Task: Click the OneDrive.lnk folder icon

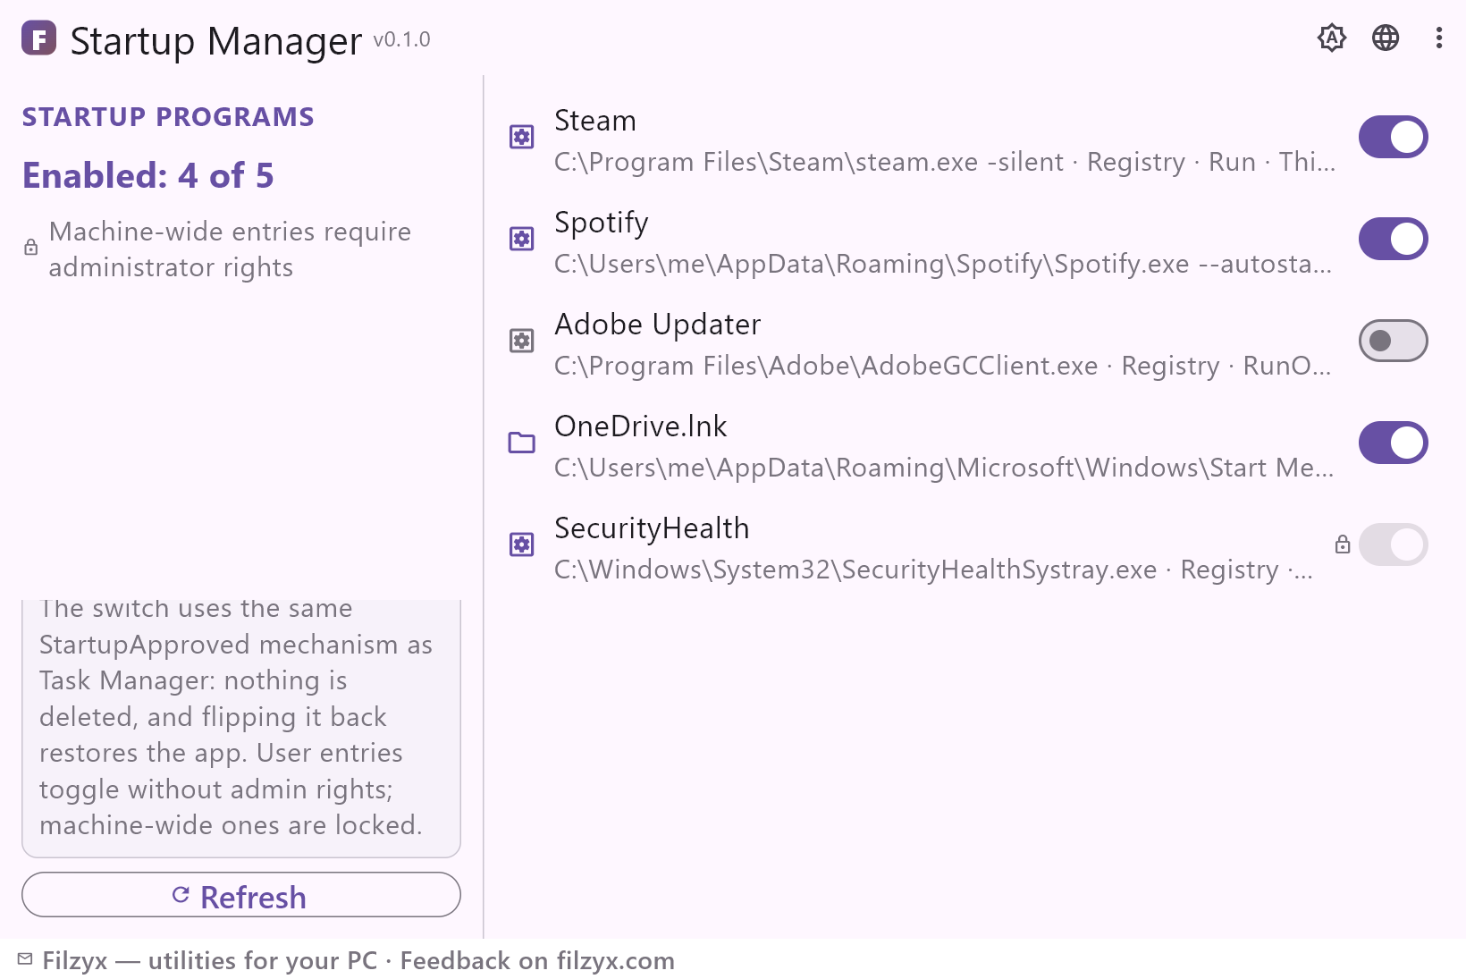Action: [x=522, y=443]
